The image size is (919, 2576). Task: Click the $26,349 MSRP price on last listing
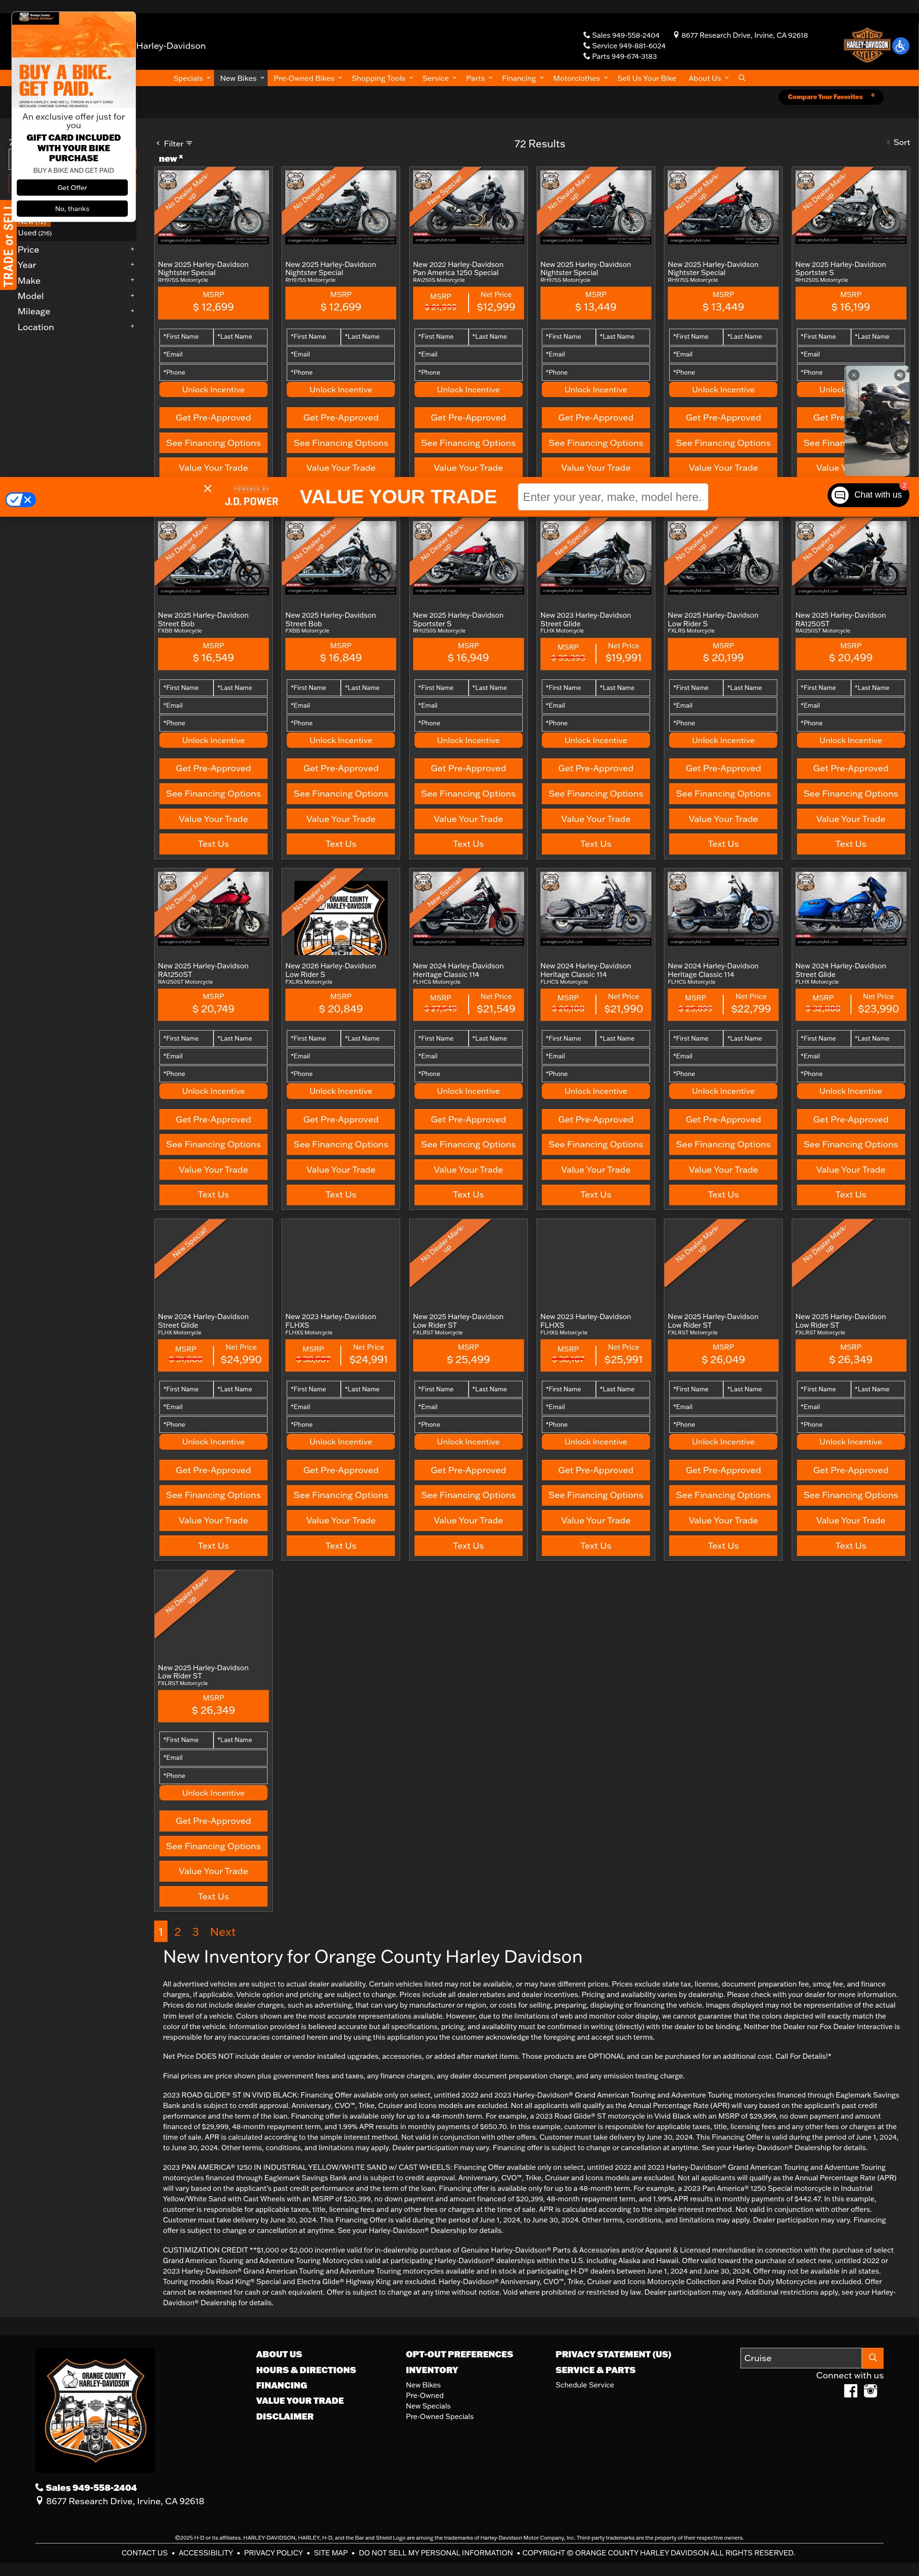(x=213, y=1711)
